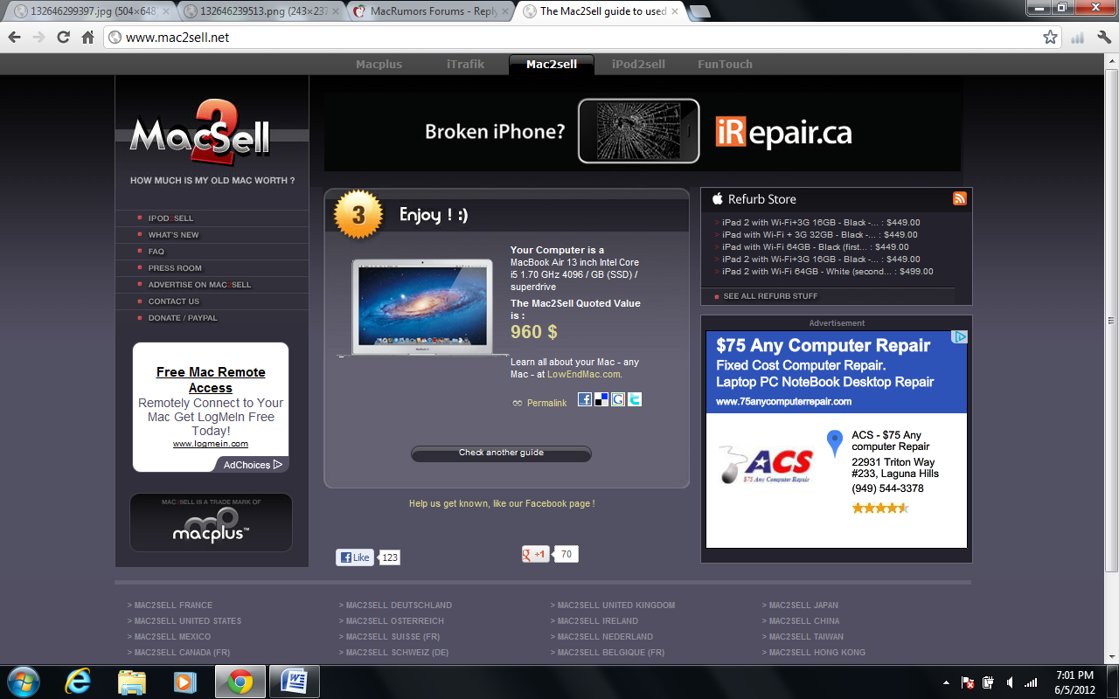The width and height of the screenshot is (1119, 699).
Task: Click the Broken iPhone iRepair.ca banner
Action: (x=643, y=131)
